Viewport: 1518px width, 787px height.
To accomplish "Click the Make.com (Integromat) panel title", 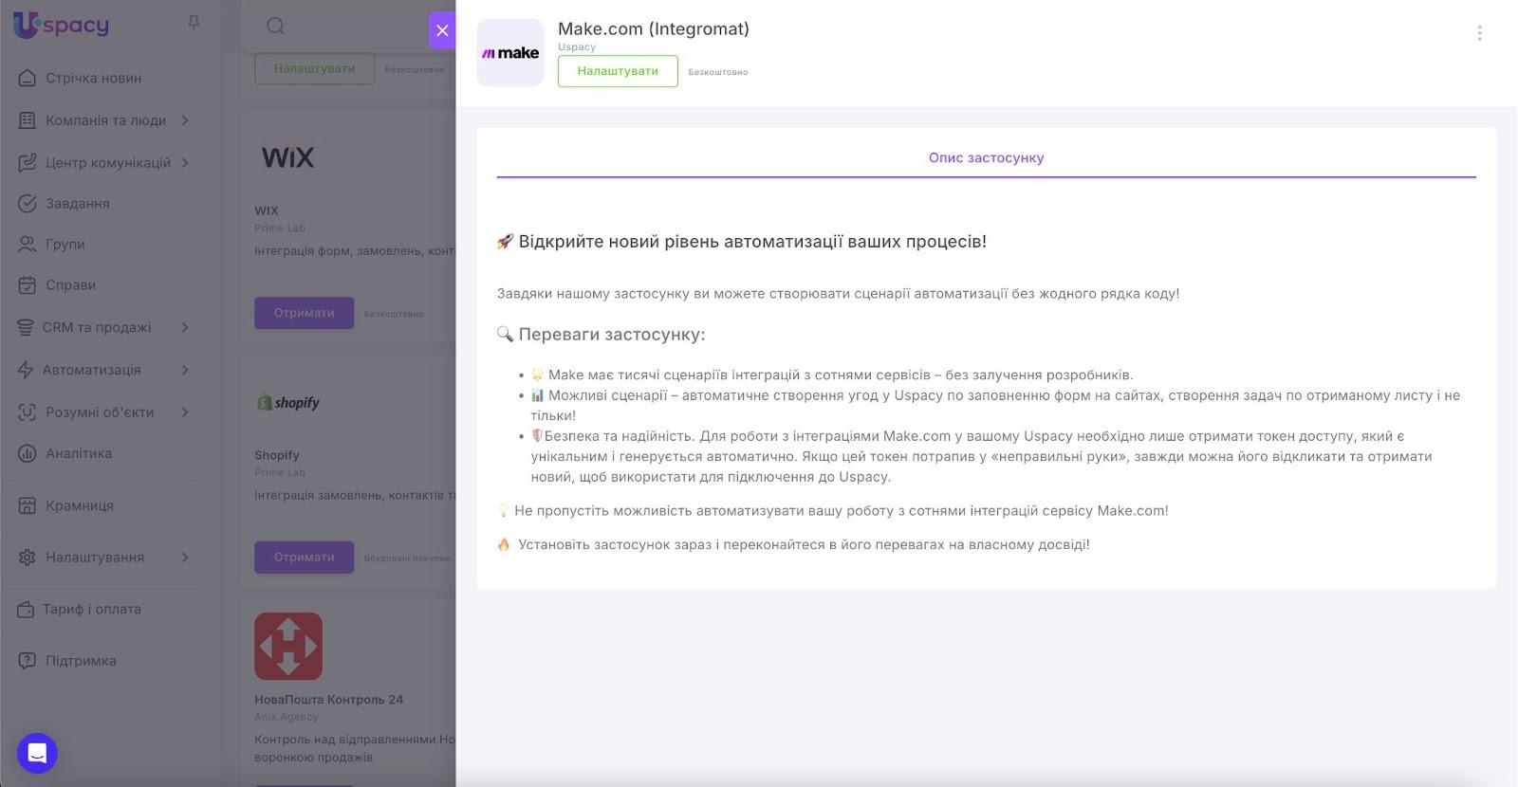I will (x=654, y=28).
